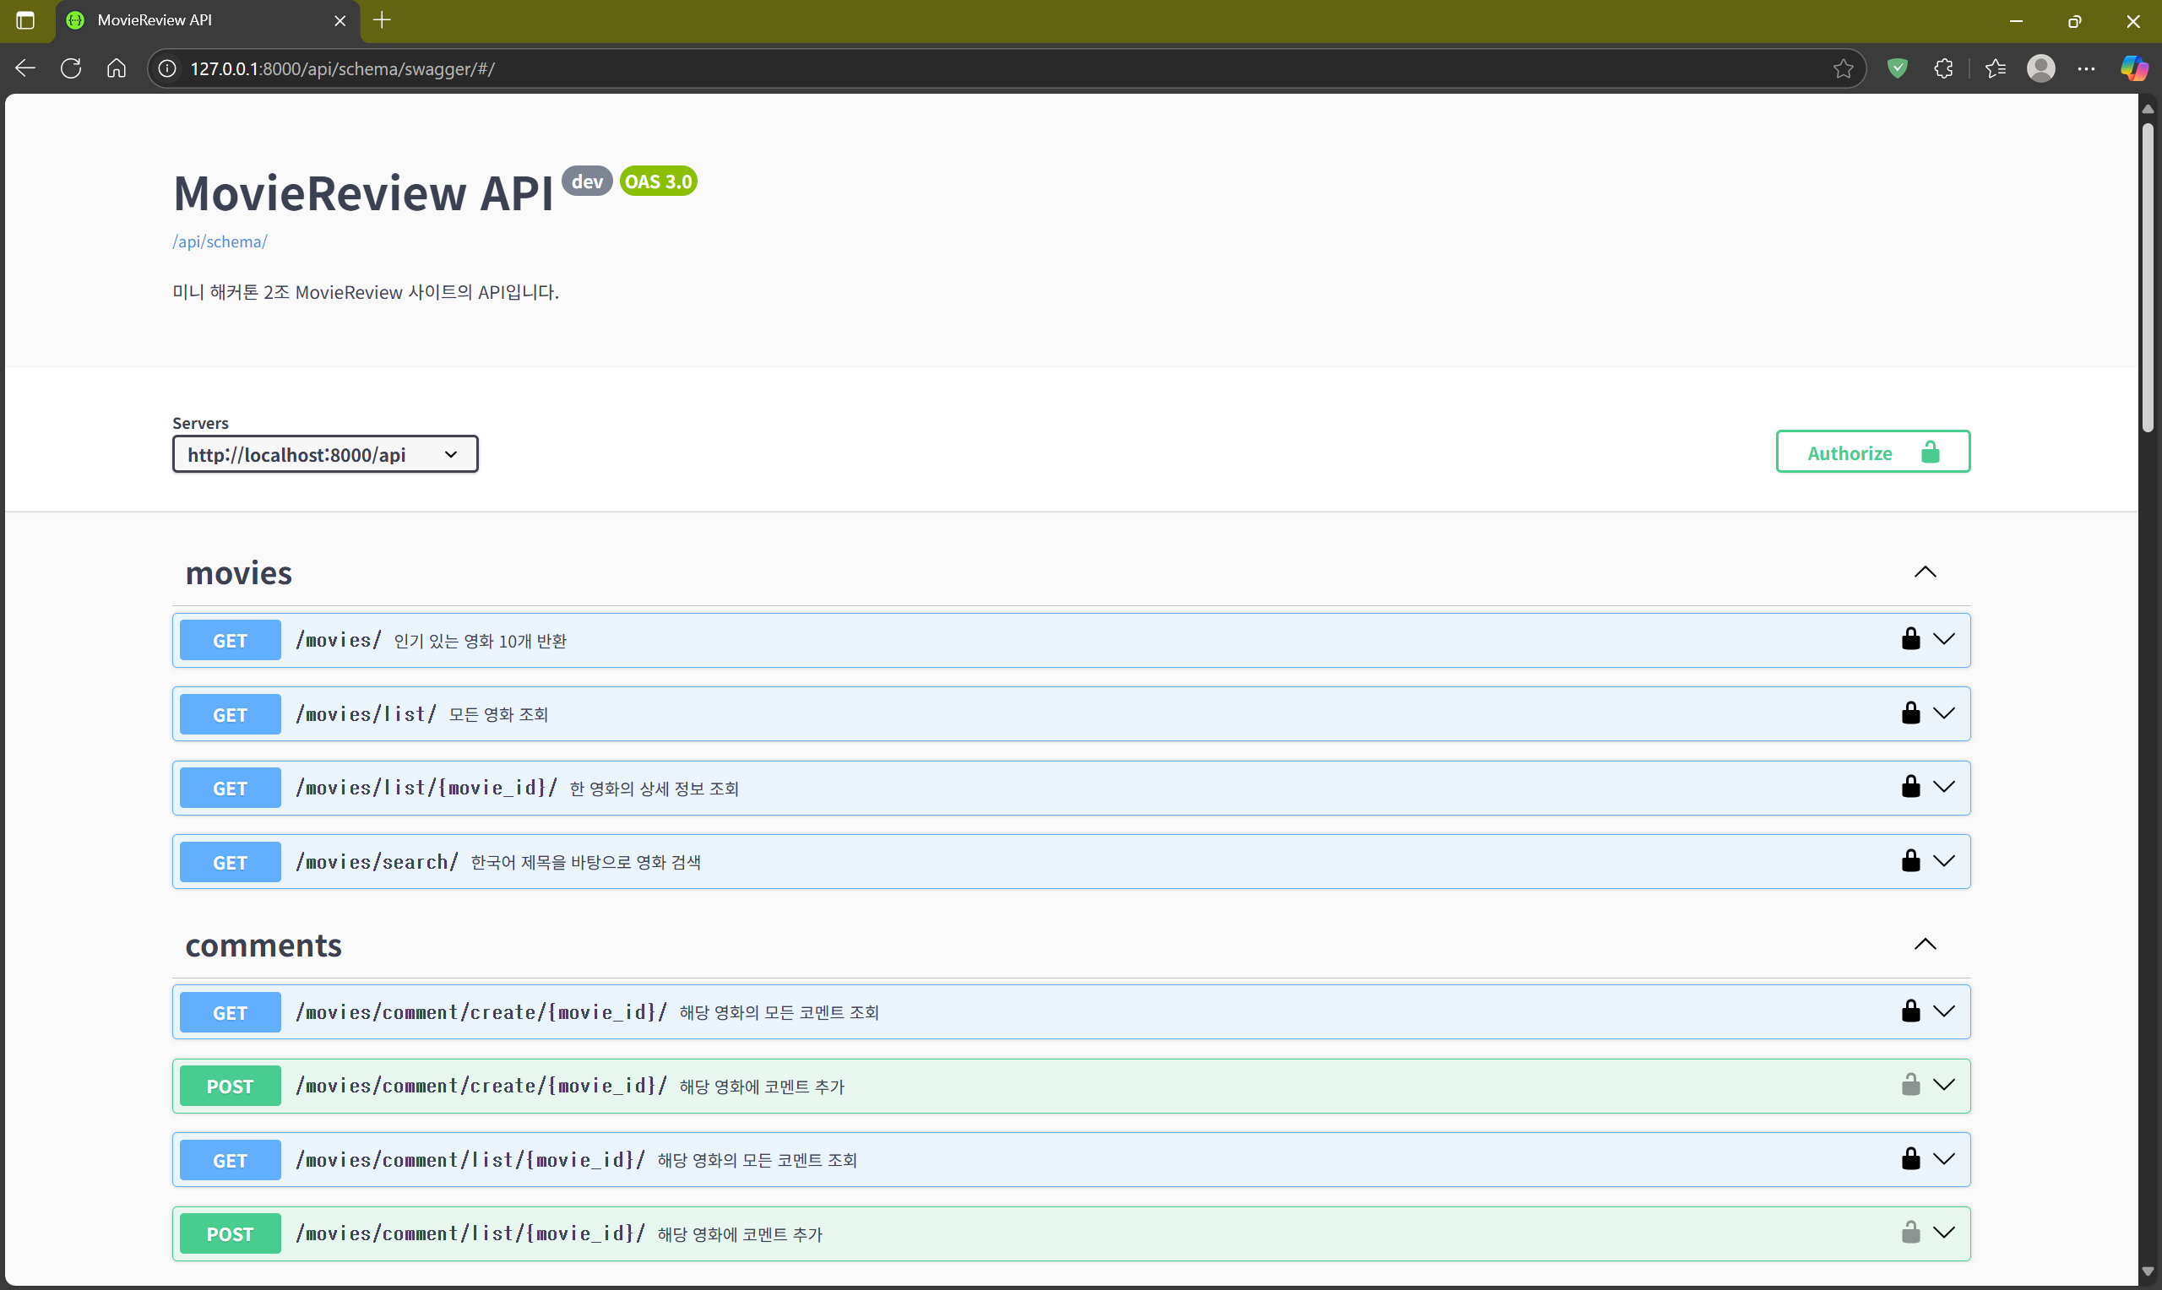Image resolution: width=2162 pixels, height=1290 pixels.
Task: Click unlocked padlock on POST comment/create row
Action: tap(1909, 1085)
